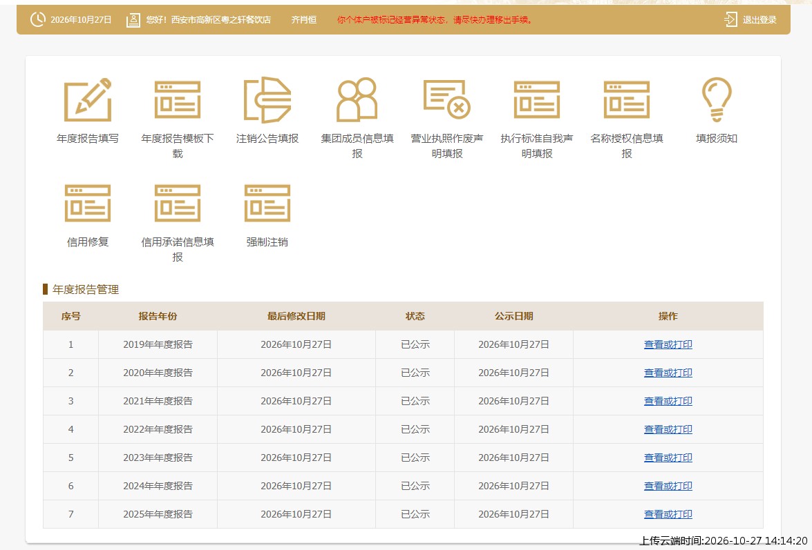Click the 公示日期 column header

point(513,316)
